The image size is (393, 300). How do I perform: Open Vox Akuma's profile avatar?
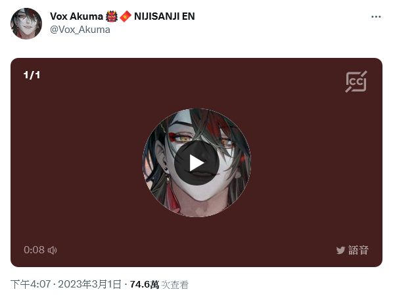[x=26, y=24]
